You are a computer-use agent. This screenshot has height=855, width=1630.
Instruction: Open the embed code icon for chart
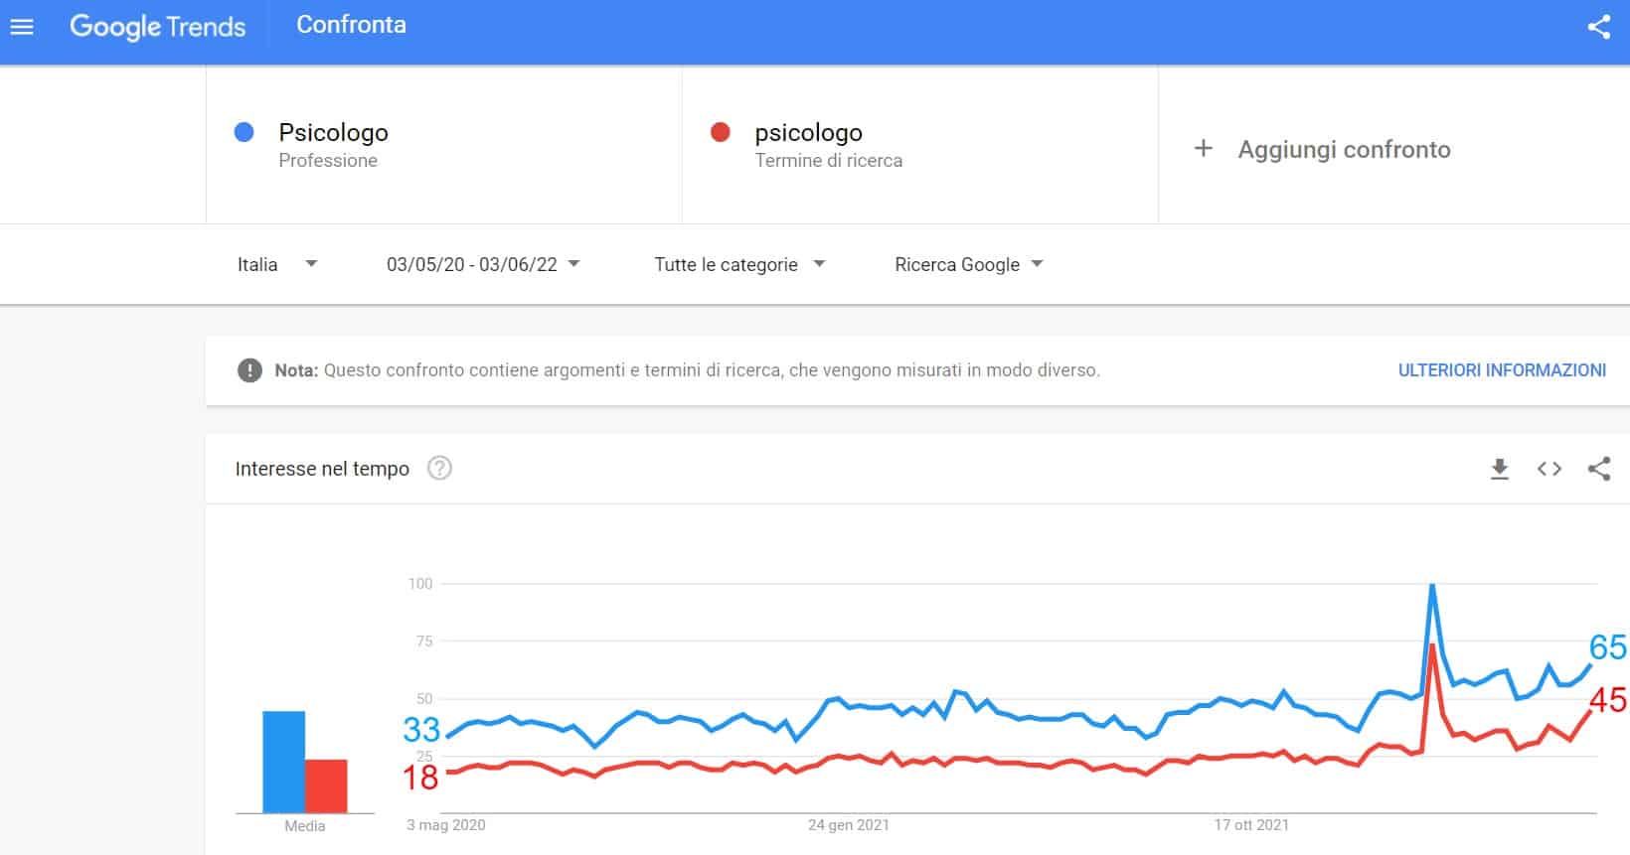(x=1549, y=469)
